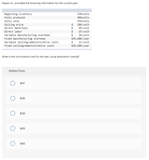This screenshot has height=160, width=149.
Task: Click the Selling price row label
Action: 14,24
